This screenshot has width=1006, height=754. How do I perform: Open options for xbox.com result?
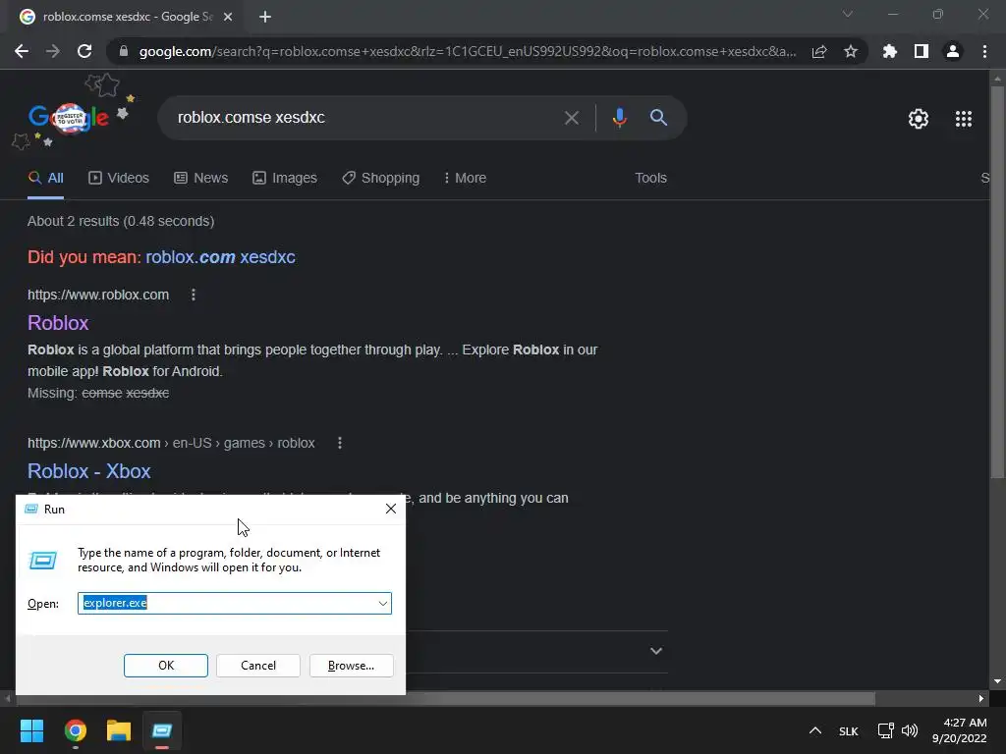[339, 443]
